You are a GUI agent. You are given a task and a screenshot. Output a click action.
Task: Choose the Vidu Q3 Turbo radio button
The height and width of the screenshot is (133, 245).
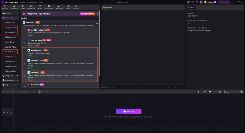(24, 43)
